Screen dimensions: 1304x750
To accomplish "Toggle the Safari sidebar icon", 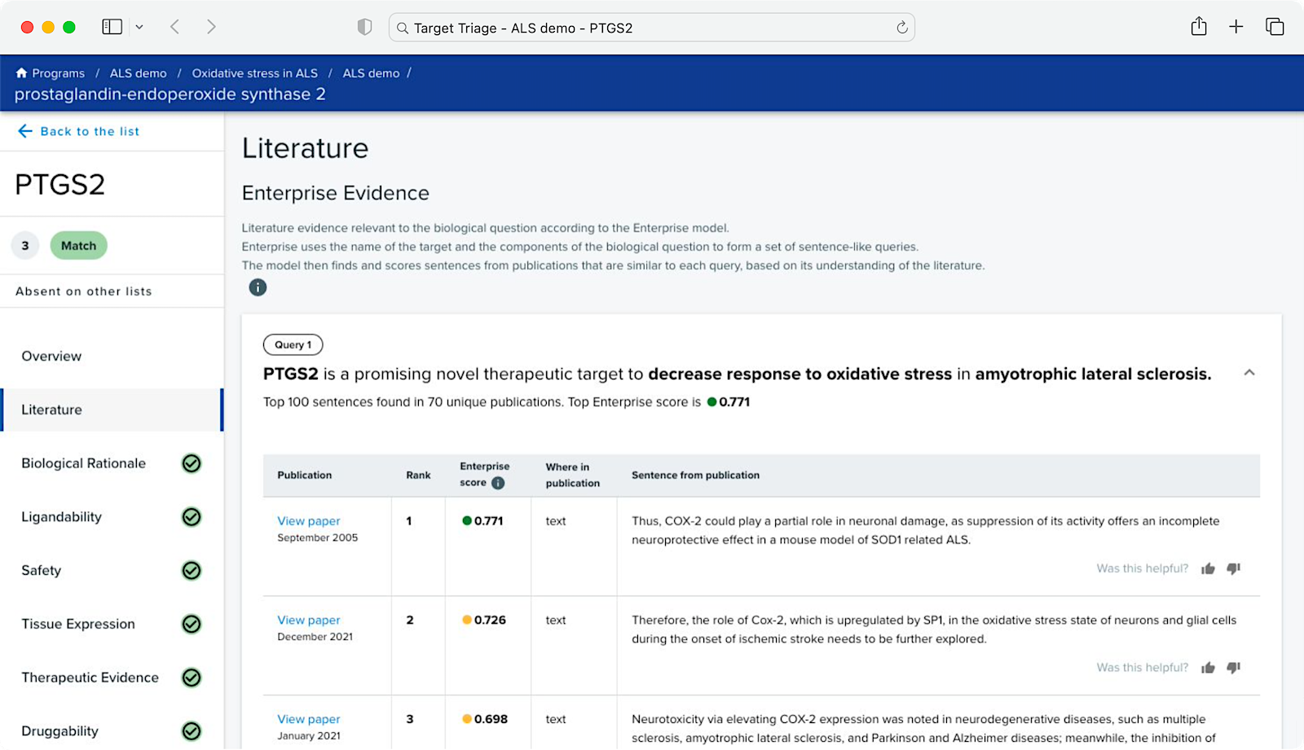I will click(x=112, y=27).
